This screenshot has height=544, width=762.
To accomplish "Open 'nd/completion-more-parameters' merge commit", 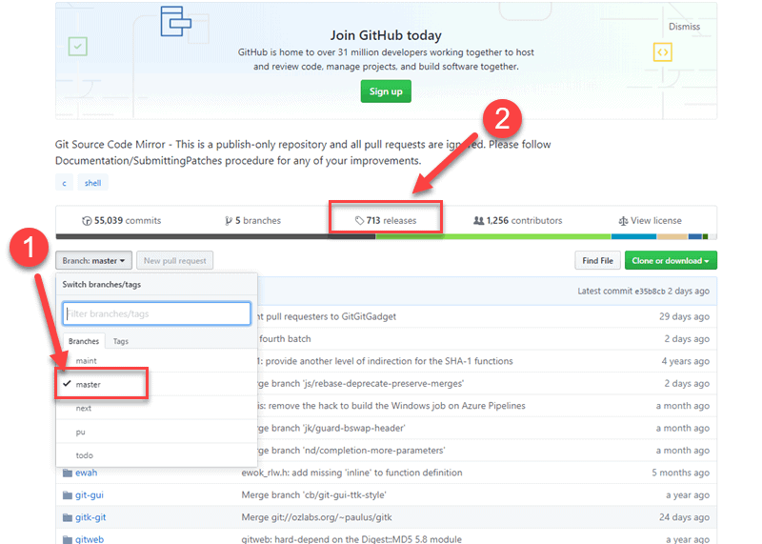I will [x=351, y=451].
